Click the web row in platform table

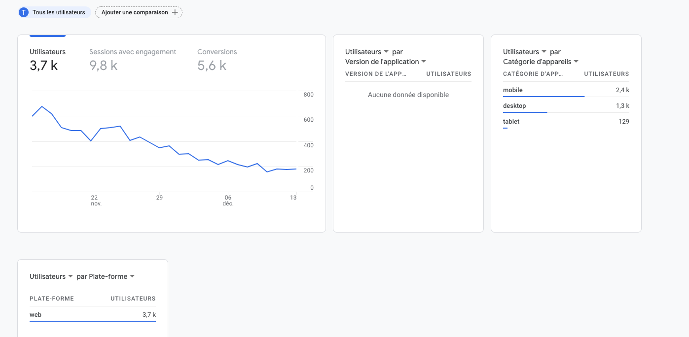coord(93,314)
